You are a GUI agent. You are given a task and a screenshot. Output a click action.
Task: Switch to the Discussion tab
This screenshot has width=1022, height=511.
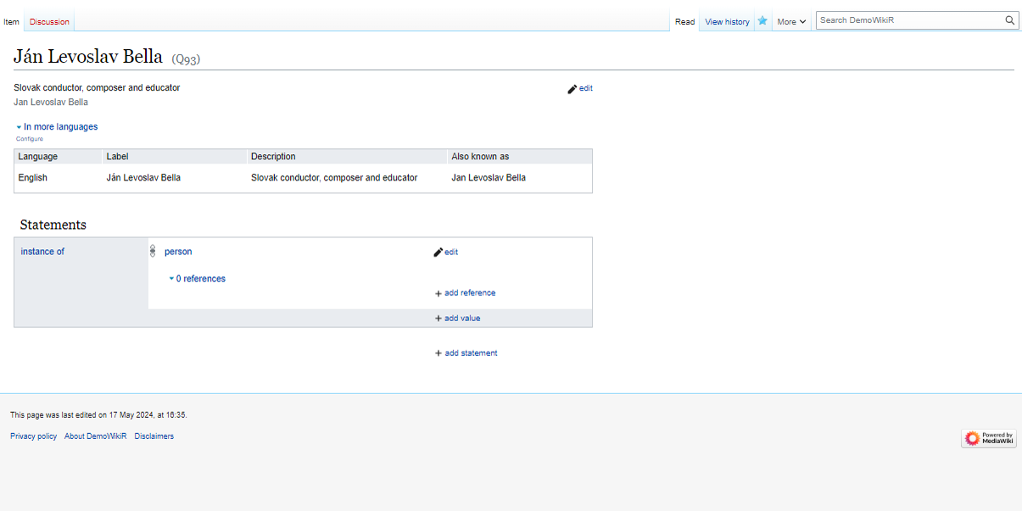49,22
